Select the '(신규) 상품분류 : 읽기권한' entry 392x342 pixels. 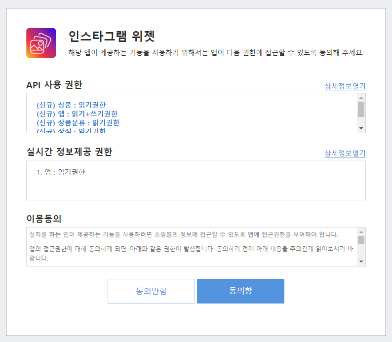78,123
